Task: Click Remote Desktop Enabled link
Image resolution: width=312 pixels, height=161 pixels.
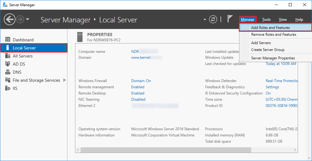Action: click(x=138, y=93)
